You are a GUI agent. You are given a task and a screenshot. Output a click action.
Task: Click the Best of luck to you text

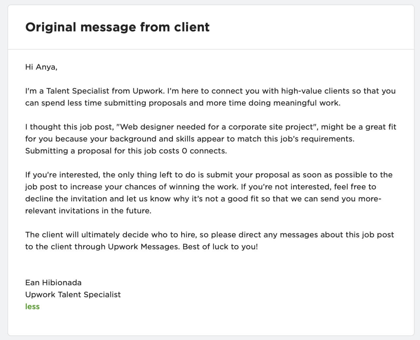click(x=220, y=247)
